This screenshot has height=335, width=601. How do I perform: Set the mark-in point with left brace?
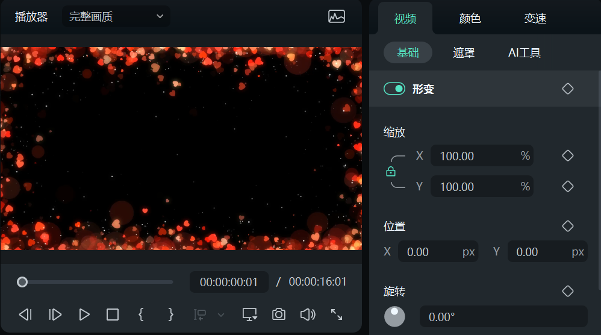pos(141,315)
